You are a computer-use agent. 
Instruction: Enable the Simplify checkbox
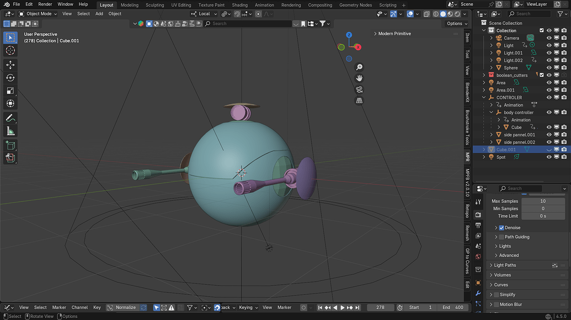coord(497,295)
